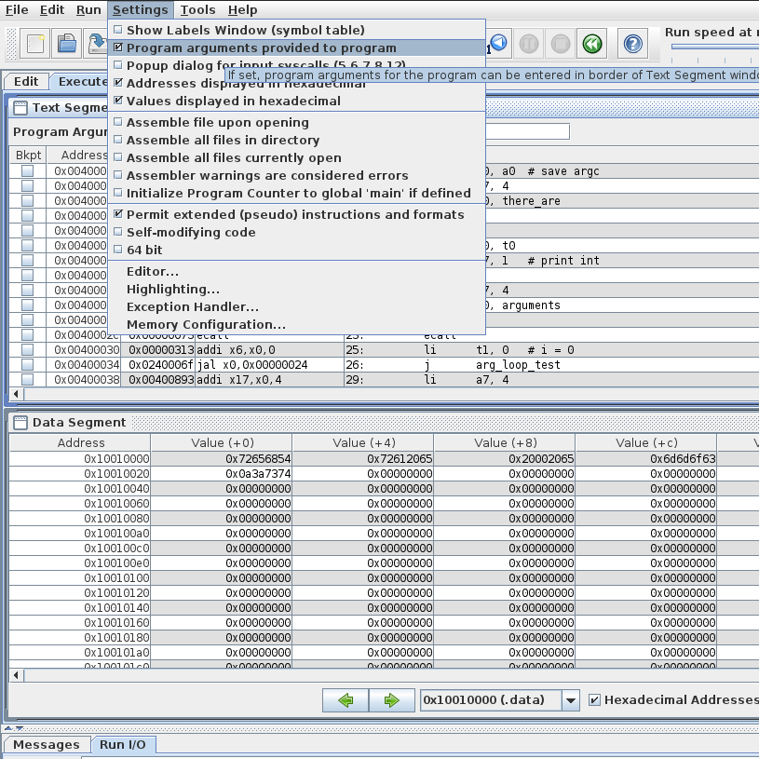This screenshot has width=759, height=759.
Task: Switch to the Edit tab
Action: (26, 81)
